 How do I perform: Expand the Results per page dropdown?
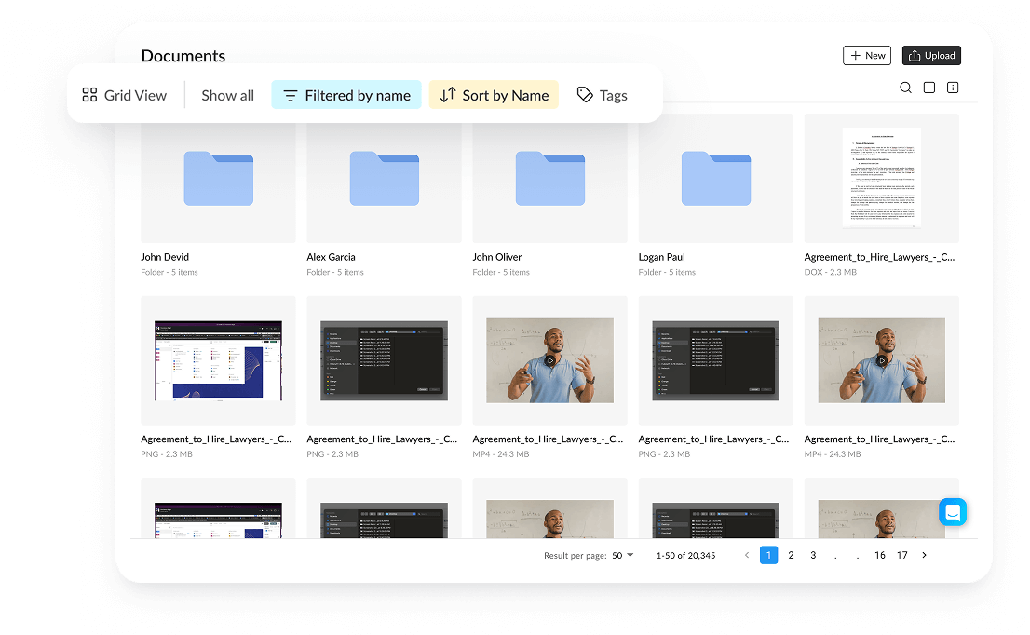[x=622, y=555]
